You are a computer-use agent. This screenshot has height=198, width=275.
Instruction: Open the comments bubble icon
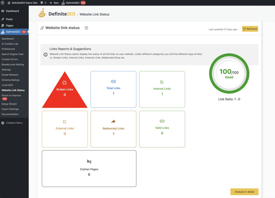coord(42,3)
